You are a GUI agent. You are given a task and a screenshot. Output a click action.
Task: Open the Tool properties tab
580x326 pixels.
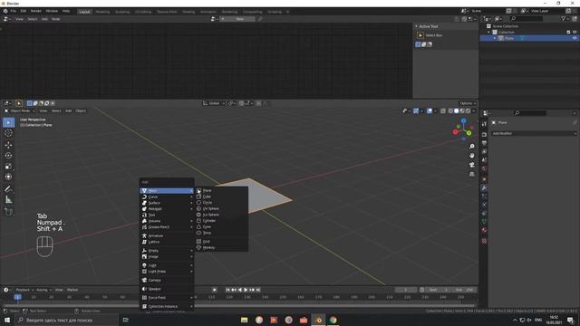tap(484, 124)
